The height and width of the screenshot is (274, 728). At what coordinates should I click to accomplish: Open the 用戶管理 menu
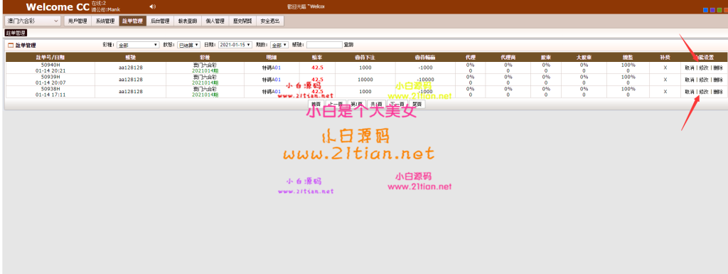[77, 21]
